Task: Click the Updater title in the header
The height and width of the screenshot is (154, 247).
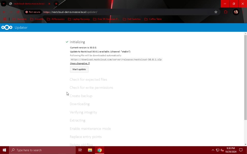Action: tap(21, 28)
